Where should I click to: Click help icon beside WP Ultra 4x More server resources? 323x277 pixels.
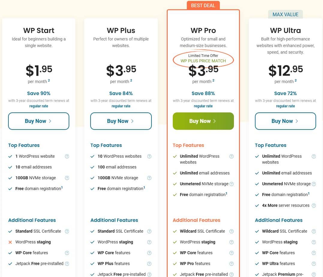[314, 206]
